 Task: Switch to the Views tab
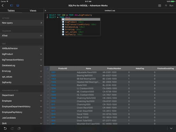pyautogui.click(x=33, y=11)
